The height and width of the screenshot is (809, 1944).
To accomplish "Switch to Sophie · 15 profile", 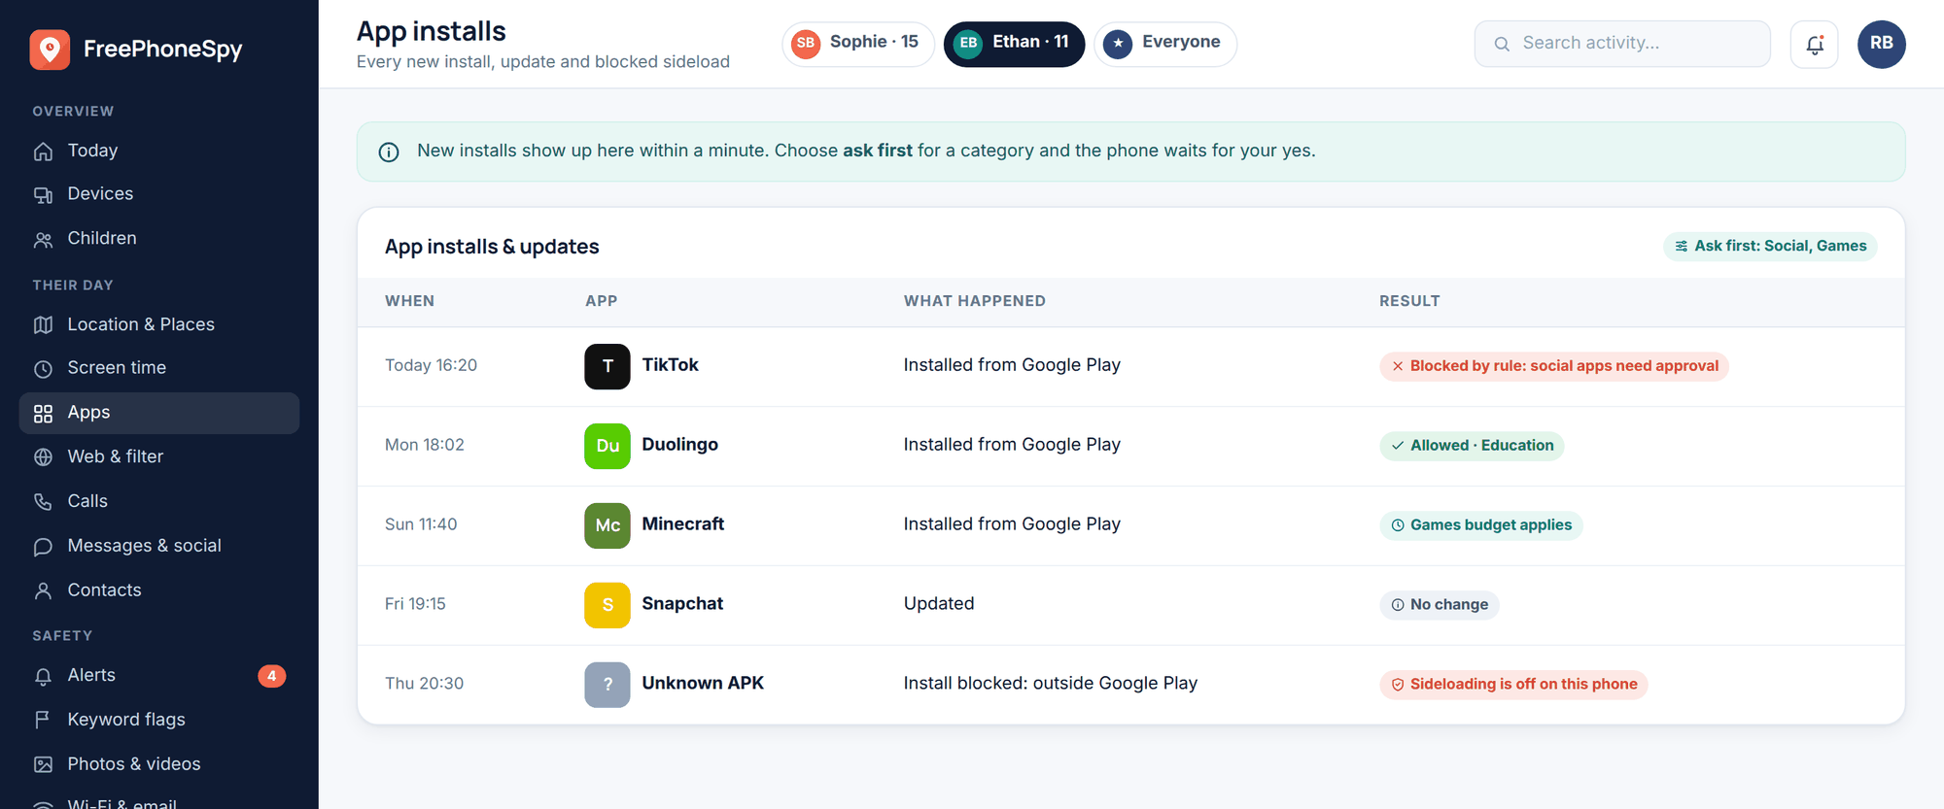I will click(858, 44).
